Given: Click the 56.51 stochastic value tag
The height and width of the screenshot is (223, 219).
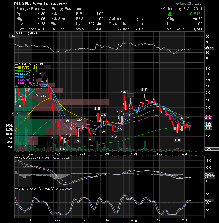Looking at the screenshot, I should click(x=209, y=201).
